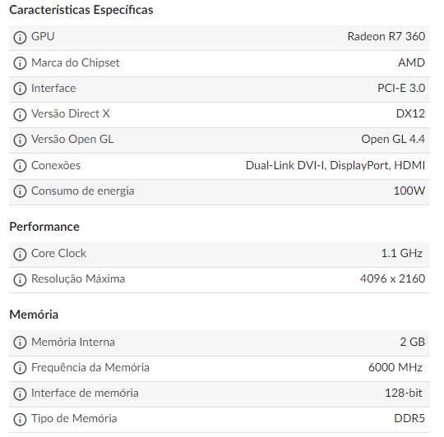
Task: Click the Resolução Máxima info icon
Action: click(20, 279)
